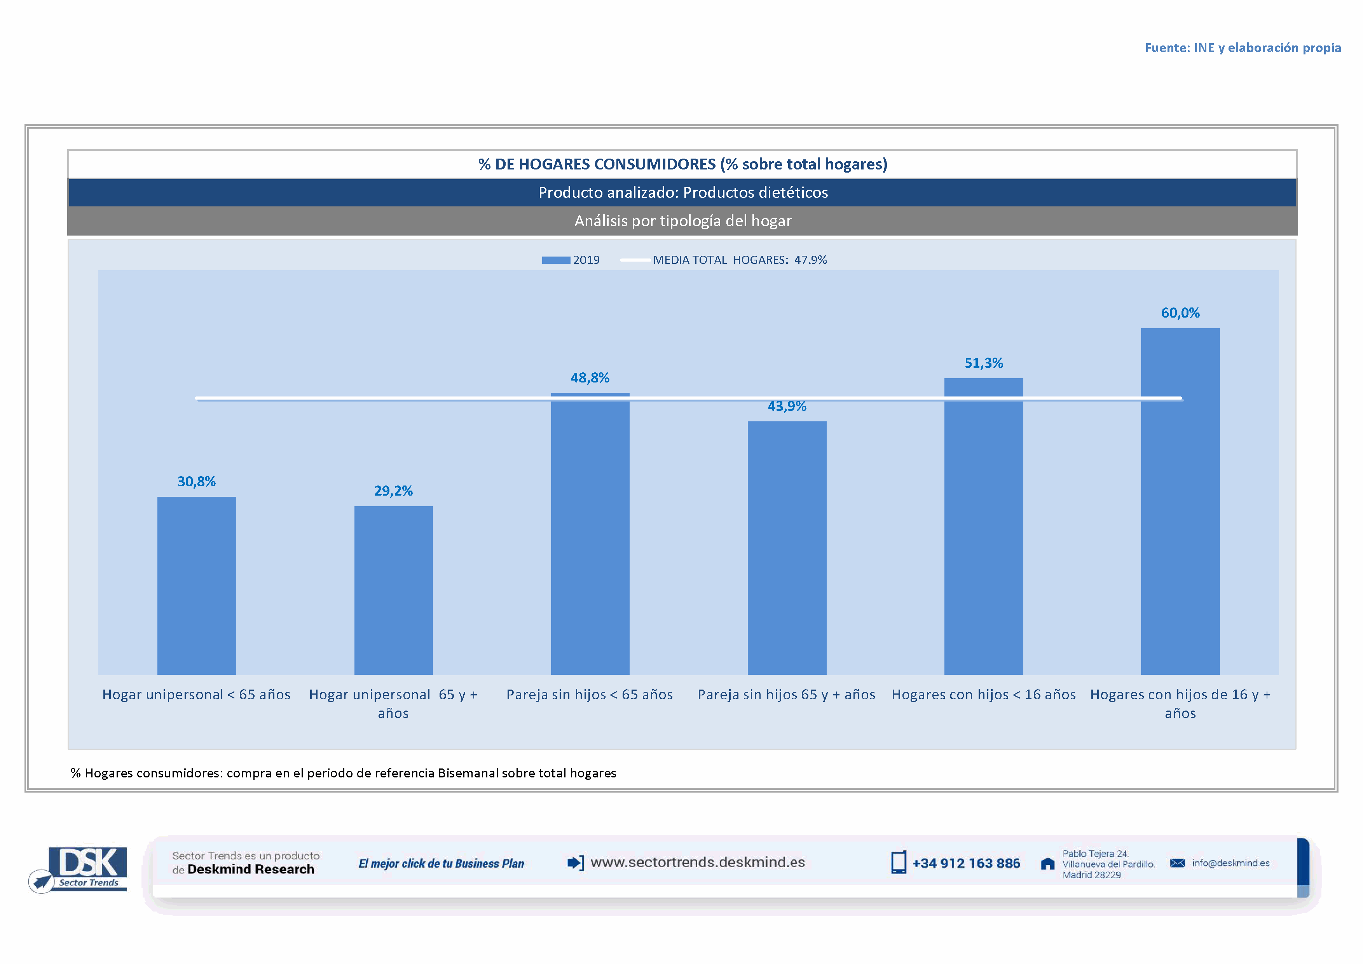
Task: Click the Hogares con hijos < 16 años label
Action: (x=983, y=695)
